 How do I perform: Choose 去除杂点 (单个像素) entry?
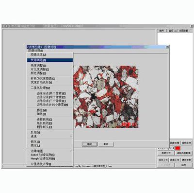50,93
